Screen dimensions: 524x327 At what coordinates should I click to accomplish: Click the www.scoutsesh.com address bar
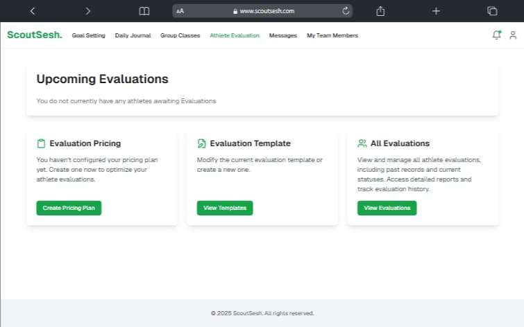click(x=267, y=11)
